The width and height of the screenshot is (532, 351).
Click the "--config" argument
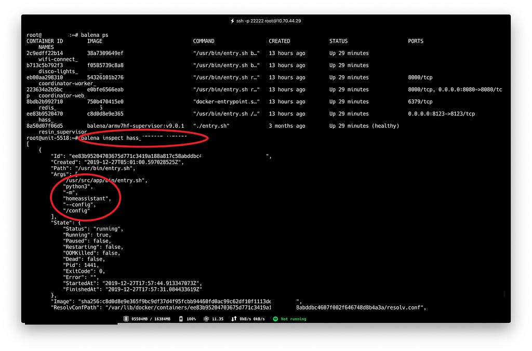[79, 205]
